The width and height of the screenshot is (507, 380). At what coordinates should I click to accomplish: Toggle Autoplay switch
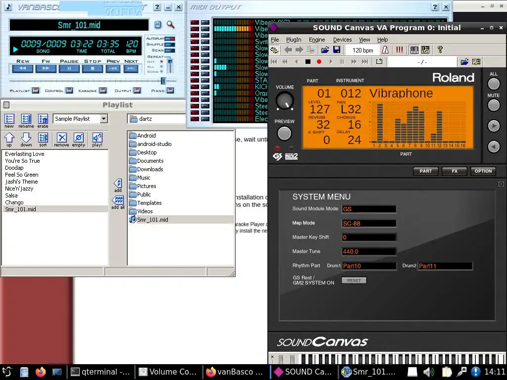point(170,39)
